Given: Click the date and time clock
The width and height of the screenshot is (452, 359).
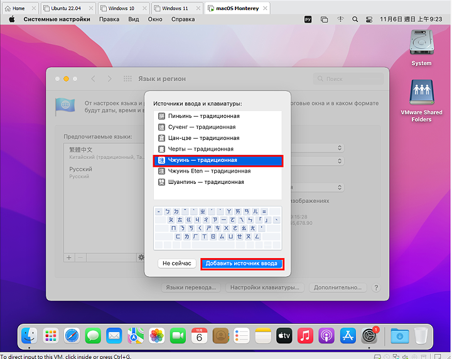Looking at the screenshot, I should tap(411, 19).
